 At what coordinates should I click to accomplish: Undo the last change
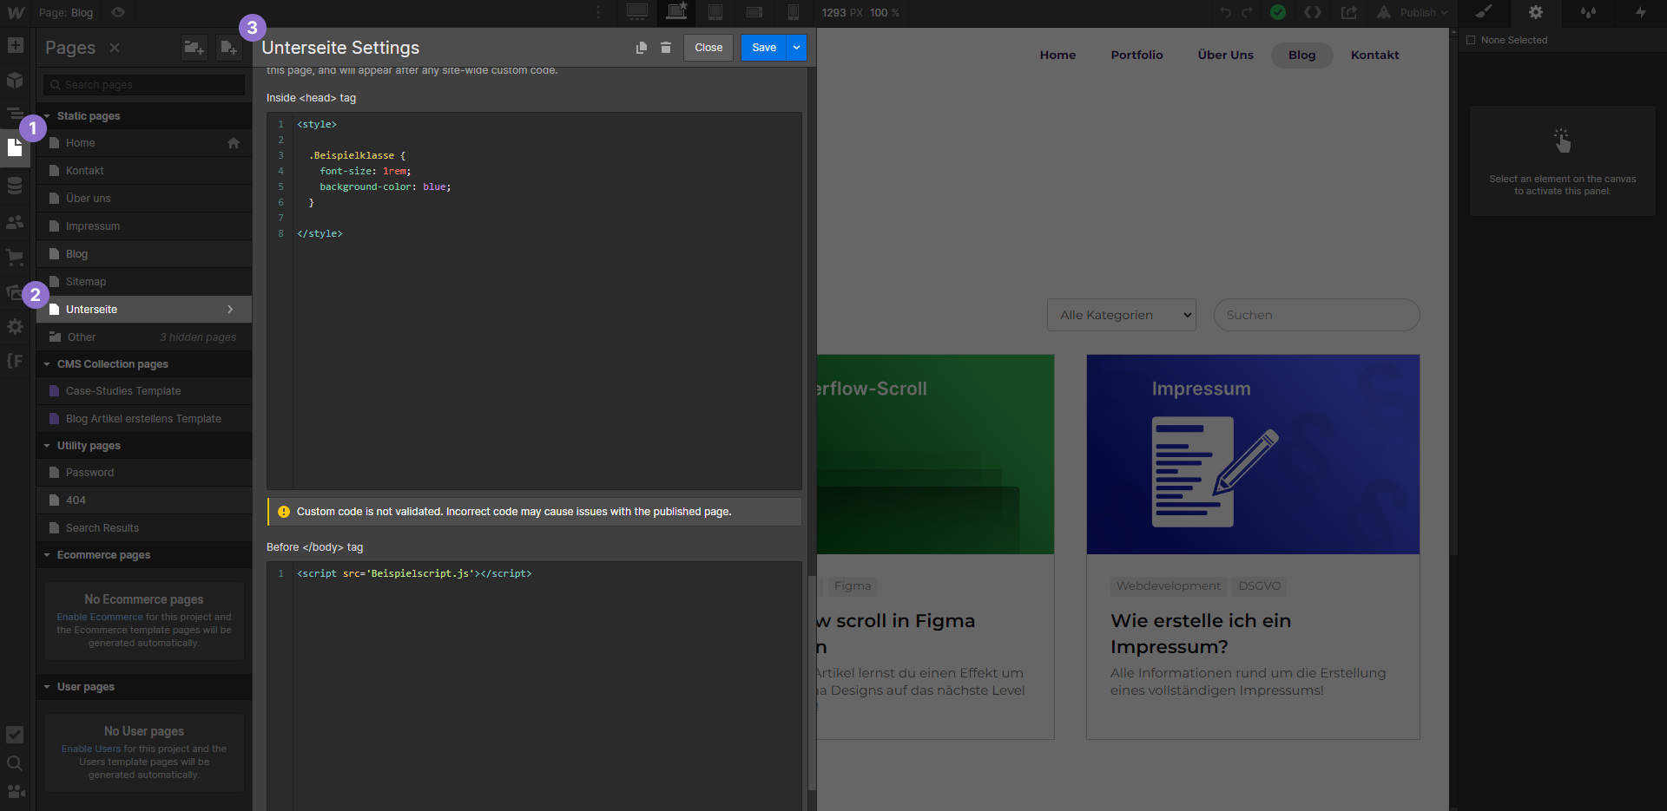1226,12
